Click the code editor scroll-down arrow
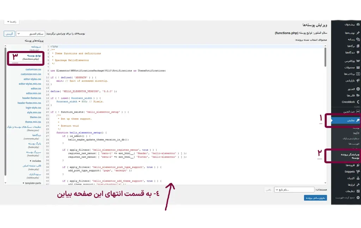Screen dimensions: 361x228 [x=325, y=183]
